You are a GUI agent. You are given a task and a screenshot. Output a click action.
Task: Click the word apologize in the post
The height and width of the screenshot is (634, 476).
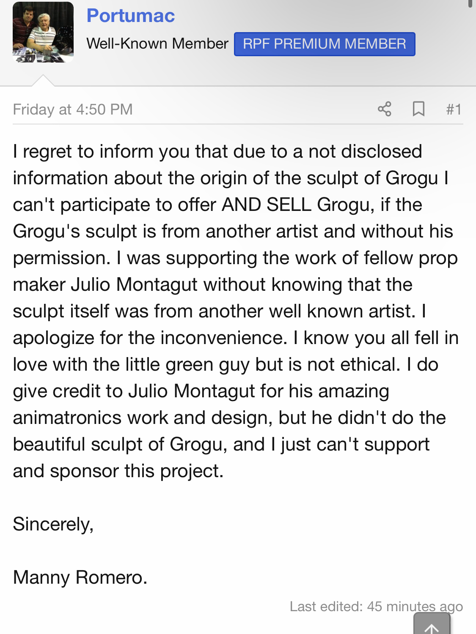pyautogui.click(x=54, y=338)
